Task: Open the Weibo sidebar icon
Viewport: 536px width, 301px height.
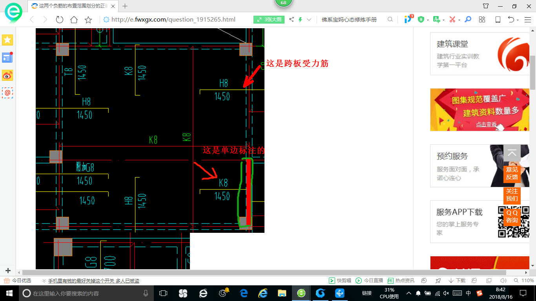Action: [x=7, y=75]
